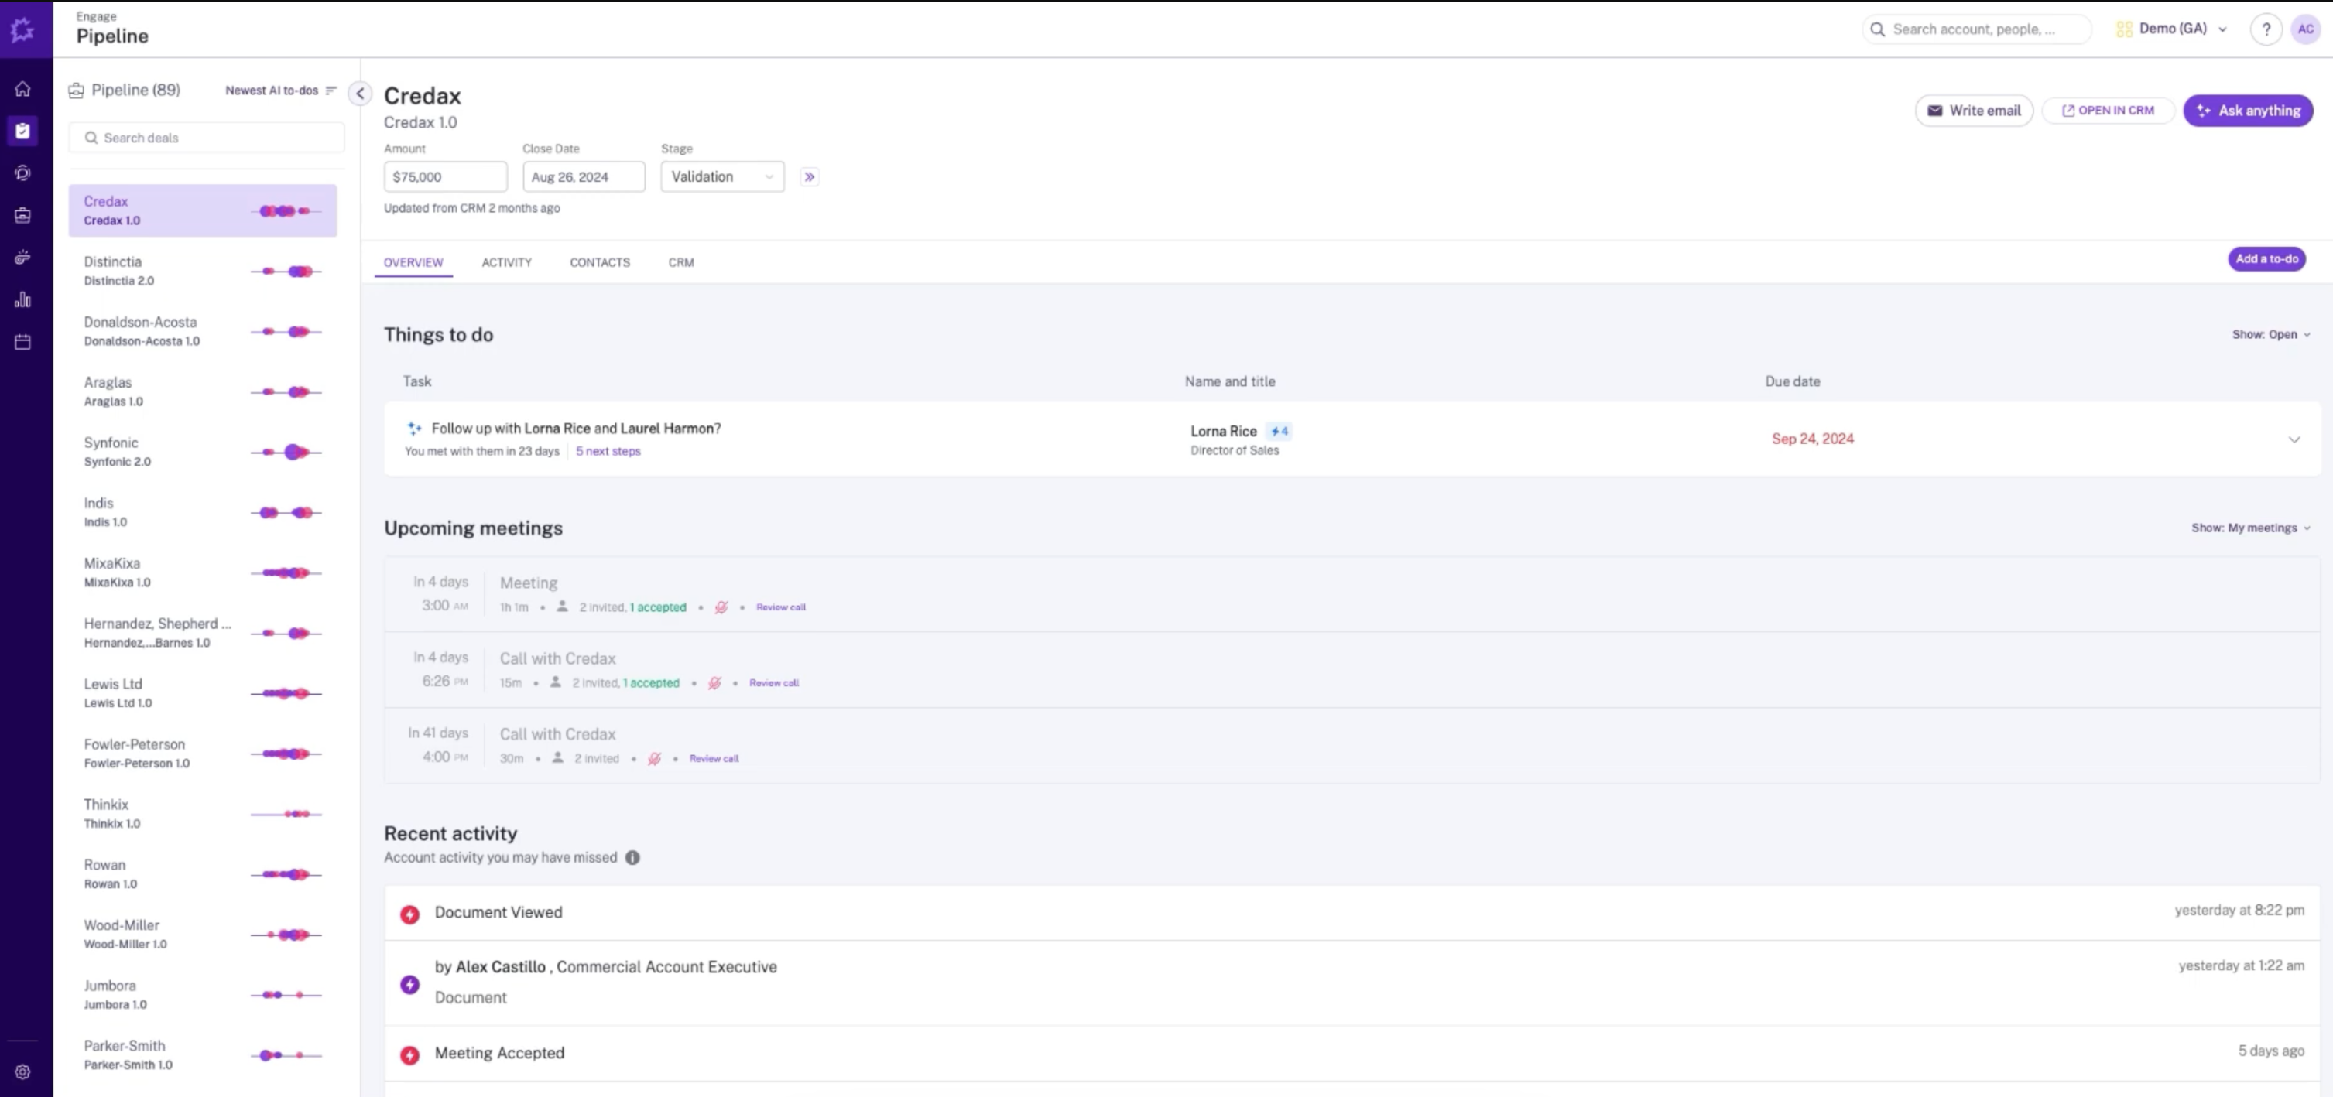The height and width of the screenshot is (1097, 2333).
Task: Open the Show: My meetings dropdown
Action: 2251,528
